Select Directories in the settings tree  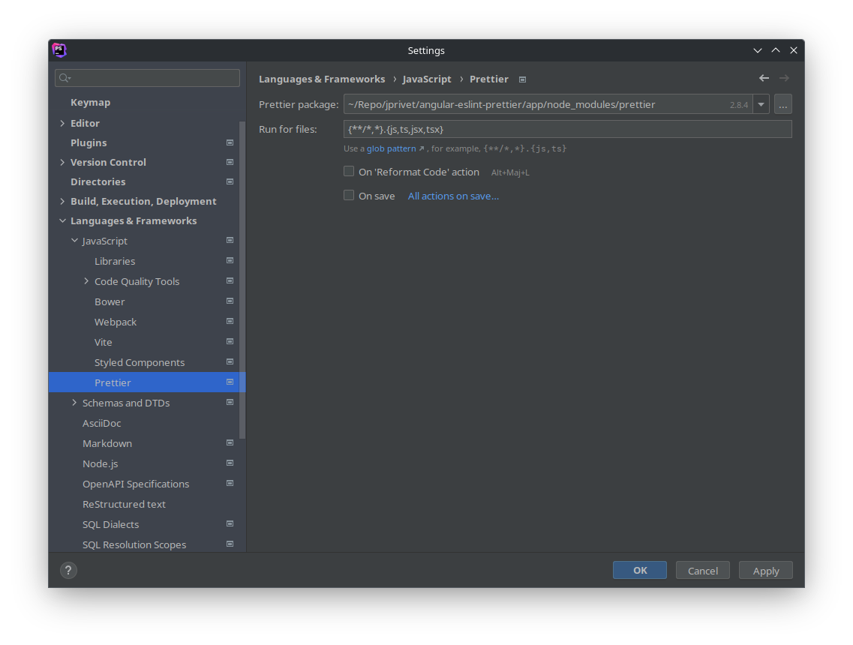pos(98,181)
